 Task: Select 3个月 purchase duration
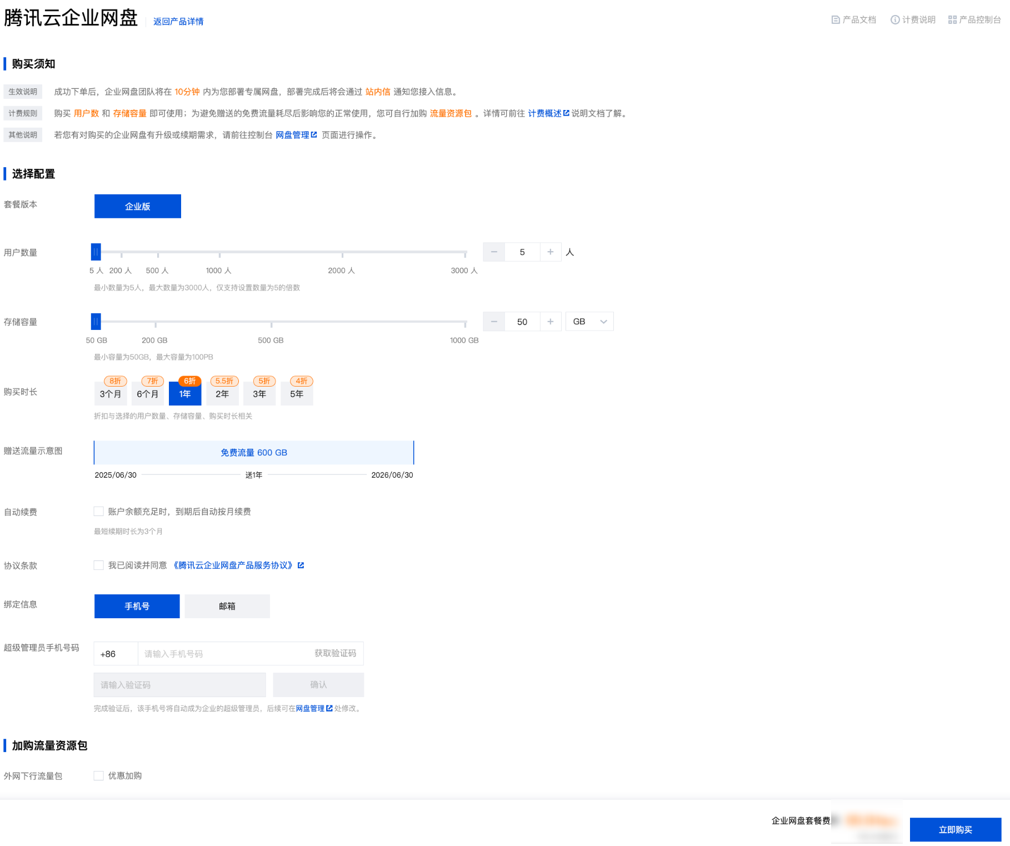pos(111,394)
